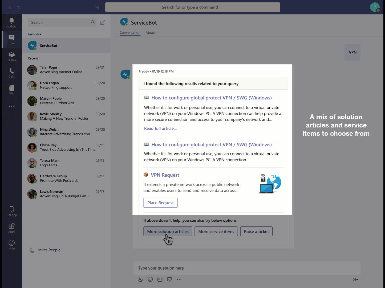Viewport: 385px width, 288px height.
Task: Switch to the Conversation tab
Action: pos(130,33)
